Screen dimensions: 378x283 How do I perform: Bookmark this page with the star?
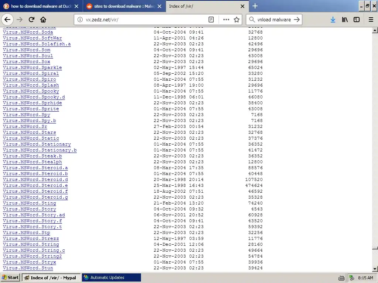237,20
